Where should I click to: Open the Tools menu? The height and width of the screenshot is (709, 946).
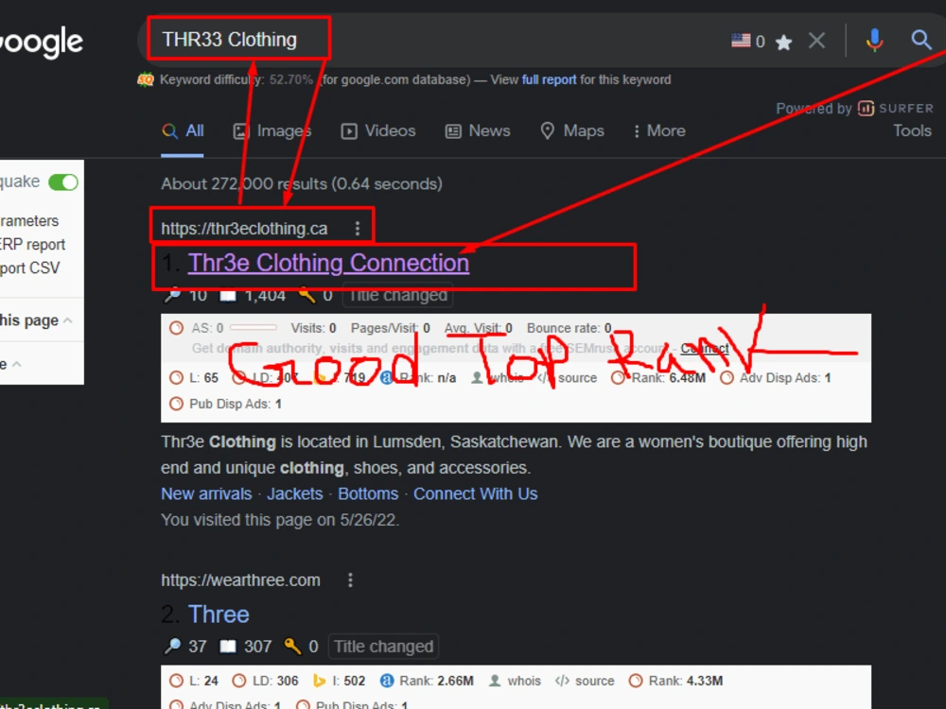912,130
